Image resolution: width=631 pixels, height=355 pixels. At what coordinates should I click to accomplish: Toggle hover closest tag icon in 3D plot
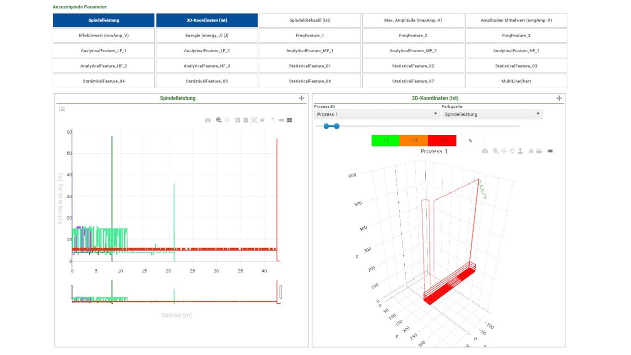pyautogui.click(x=550, y=151)
